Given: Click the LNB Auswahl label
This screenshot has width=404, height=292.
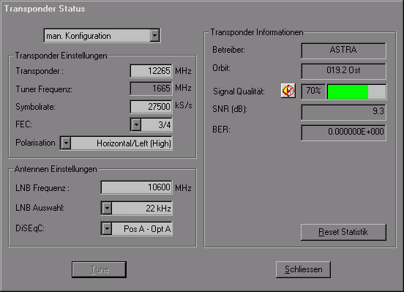Looking at the screenshot, I should [40, 208].
